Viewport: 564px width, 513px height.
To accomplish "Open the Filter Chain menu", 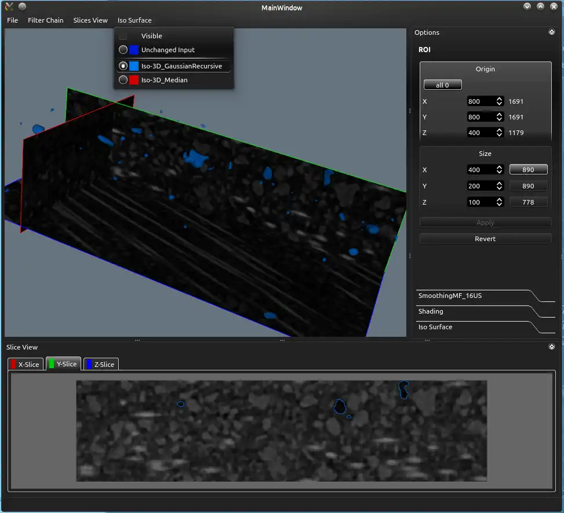I will coord(45,20).
